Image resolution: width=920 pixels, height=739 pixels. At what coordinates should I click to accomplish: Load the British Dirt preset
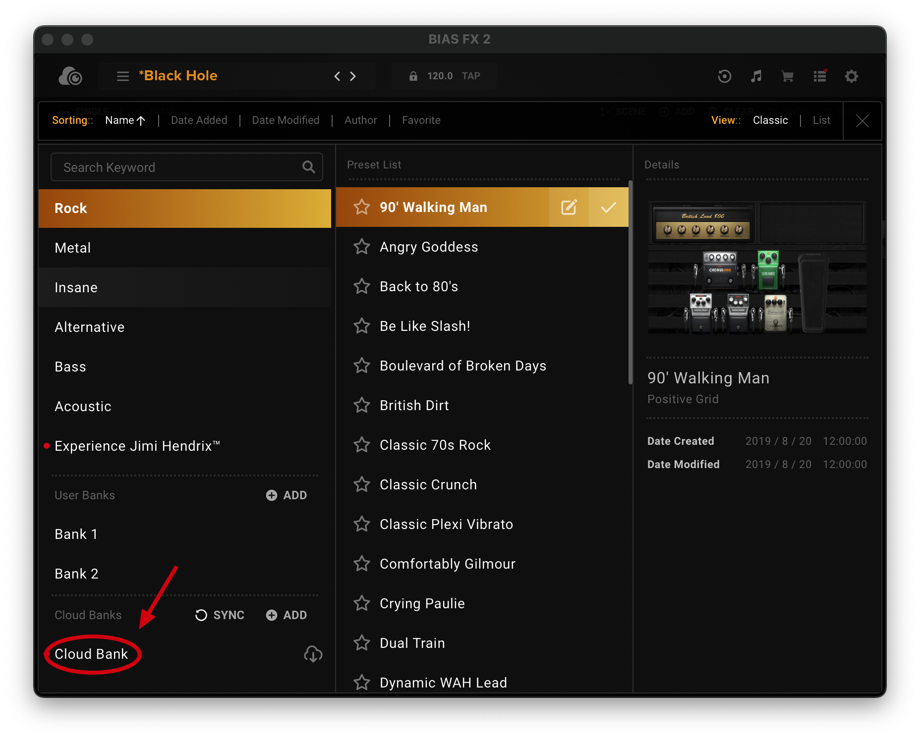[x=482, y=405]
